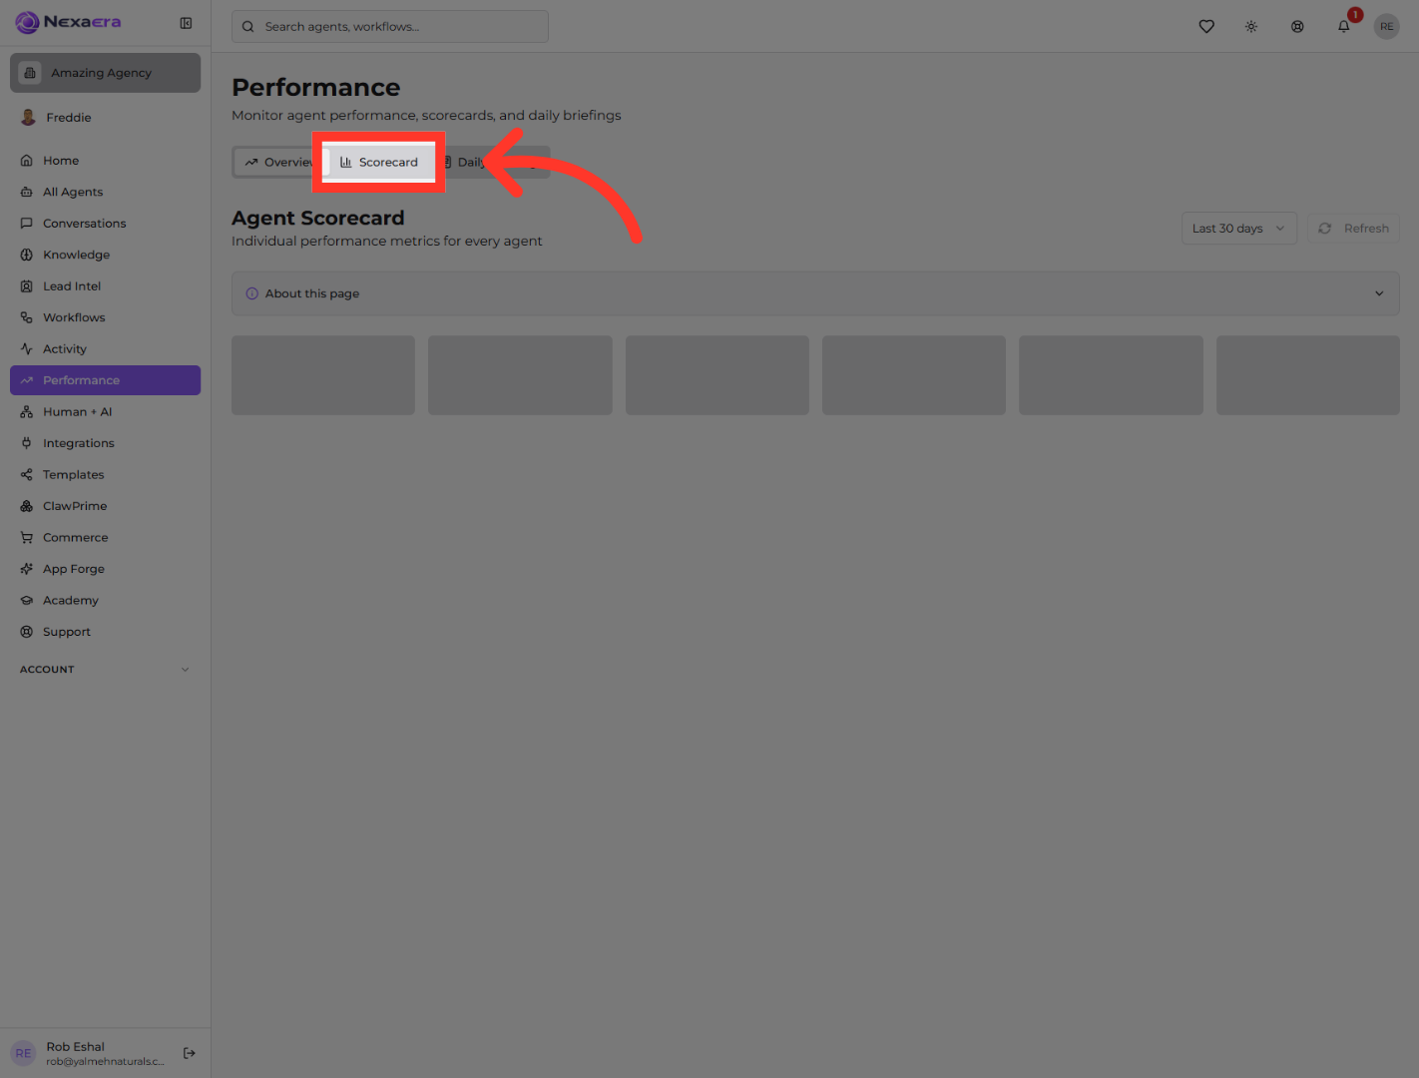Open Lead Intel from the sidebar
The height and width of the screenshot is (1078, 1419).
105,286
